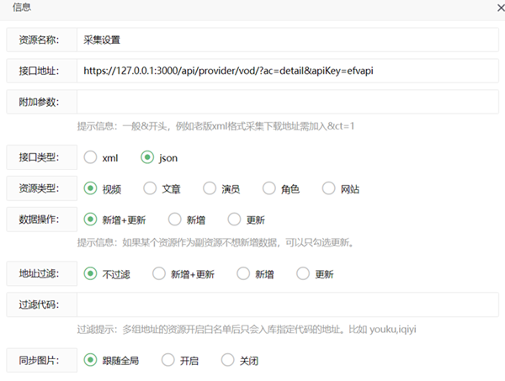The height and width of the screenshot is (381, 505).
Task: Click the 附加参数 text box
Action: (x=287, y=103)
